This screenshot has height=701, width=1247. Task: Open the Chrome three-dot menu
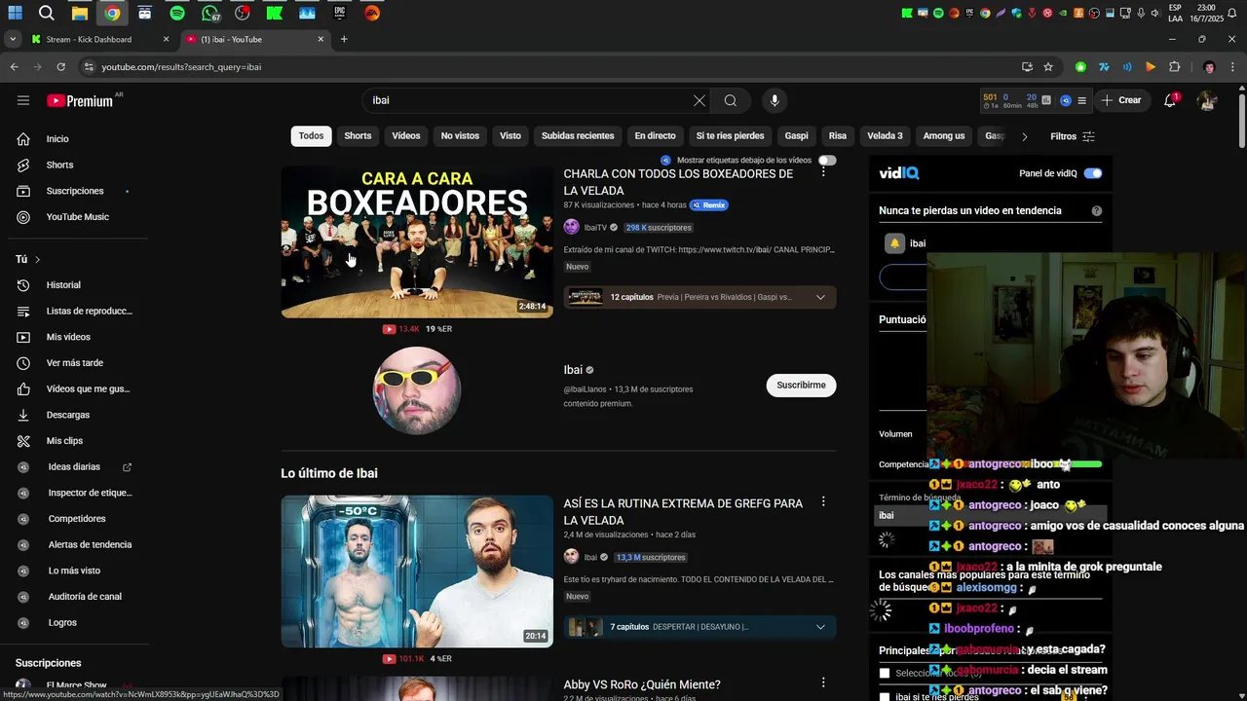point(1231,67)
